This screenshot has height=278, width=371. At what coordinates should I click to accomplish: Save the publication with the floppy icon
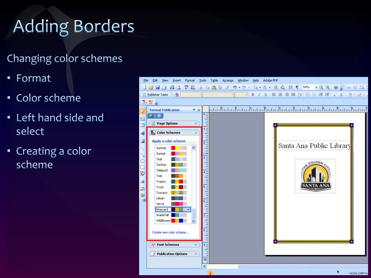click(x=158, y=88)
